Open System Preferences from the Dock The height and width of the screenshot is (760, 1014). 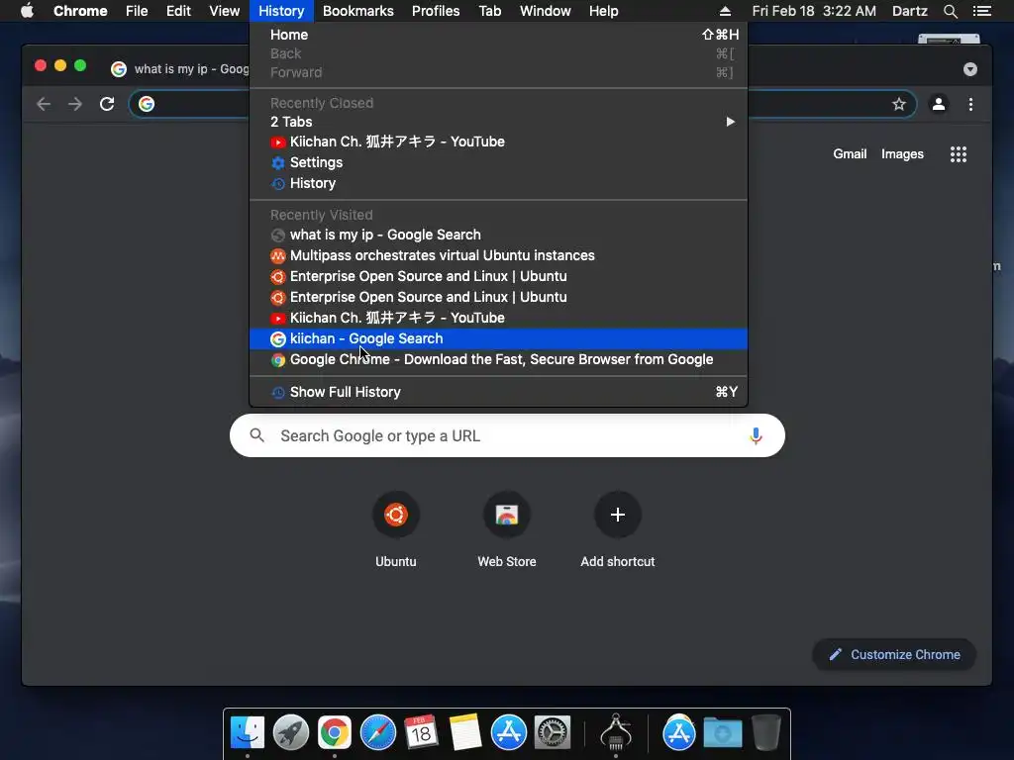553,733
